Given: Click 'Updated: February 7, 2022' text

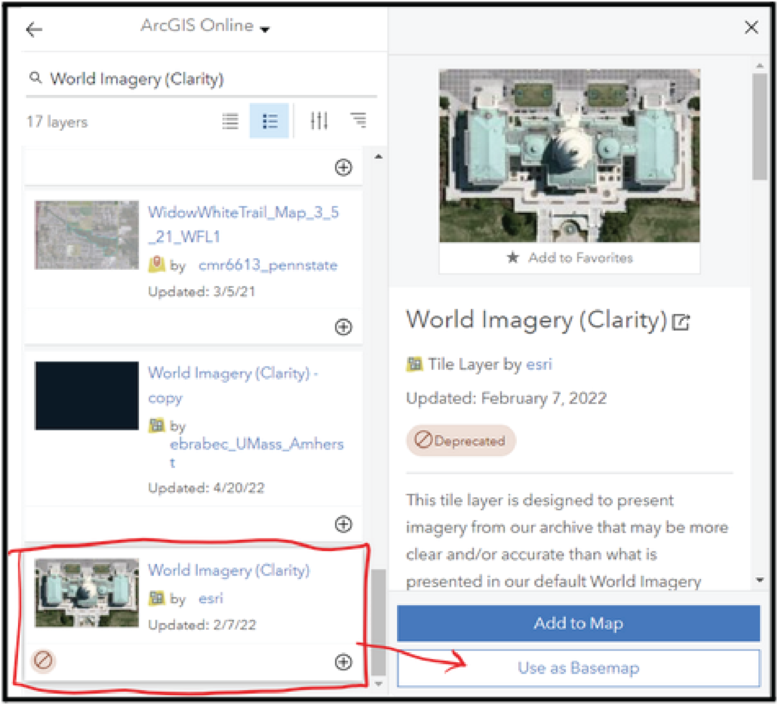Looking at the screenshot, I should (x=506, y=398).
